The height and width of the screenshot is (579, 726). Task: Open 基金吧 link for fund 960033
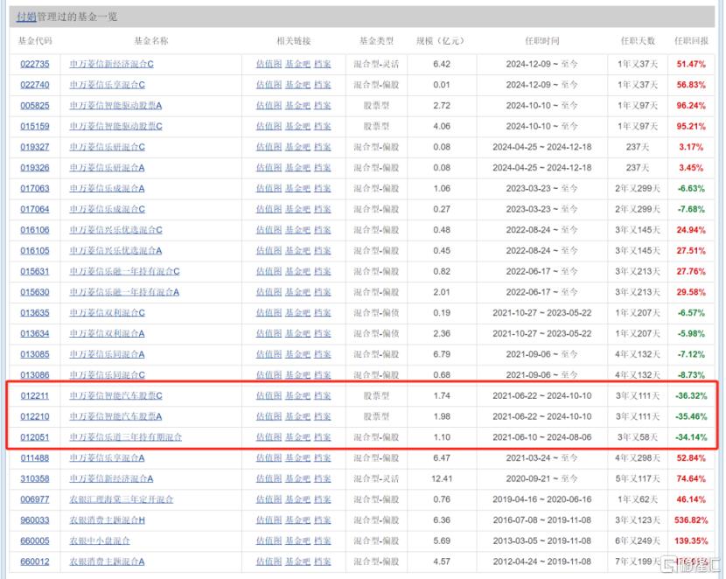tap(297, 520)
